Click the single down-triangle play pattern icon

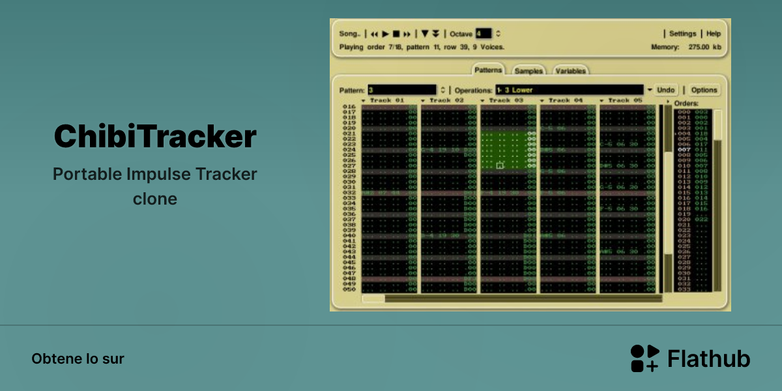(x=425, y=34)
